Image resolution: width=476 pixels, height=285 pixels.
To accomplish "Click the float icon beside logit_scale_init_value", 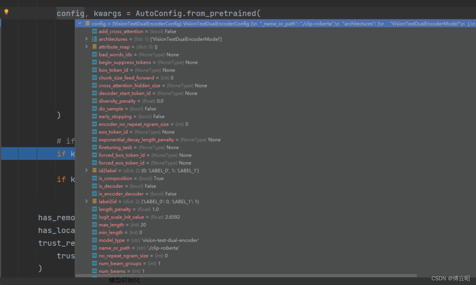I will coord(95,217).
